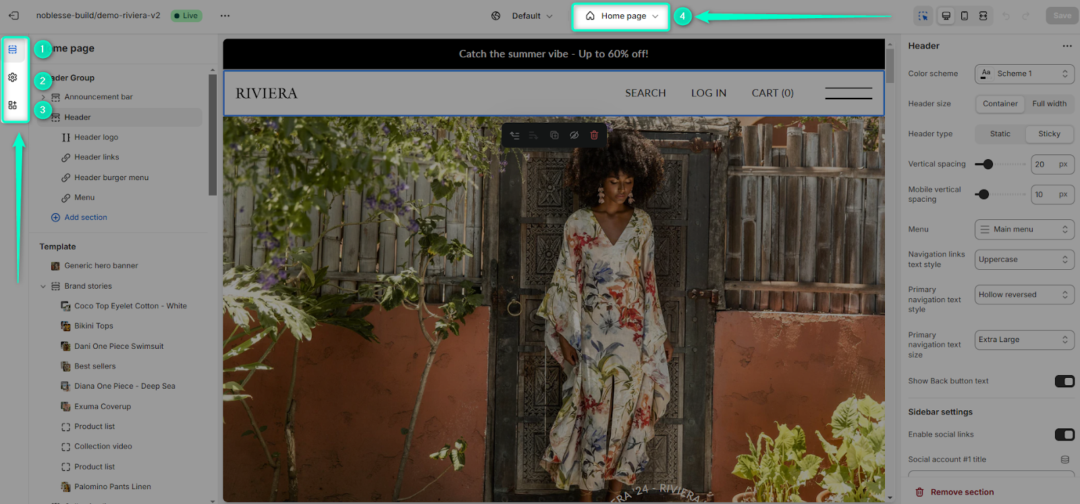
Task: Click LOG IN link in preview header
Action: [x=709, y=93]
